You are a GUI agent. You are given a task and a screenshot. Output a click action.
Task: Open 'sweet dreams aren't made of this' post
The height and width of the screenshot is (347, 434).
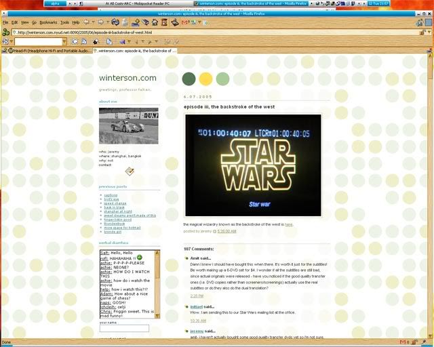(x=130, y=216)
